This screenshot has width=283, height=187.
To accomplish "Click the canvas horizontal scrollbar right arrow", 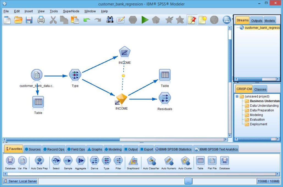I will point(226,139).
